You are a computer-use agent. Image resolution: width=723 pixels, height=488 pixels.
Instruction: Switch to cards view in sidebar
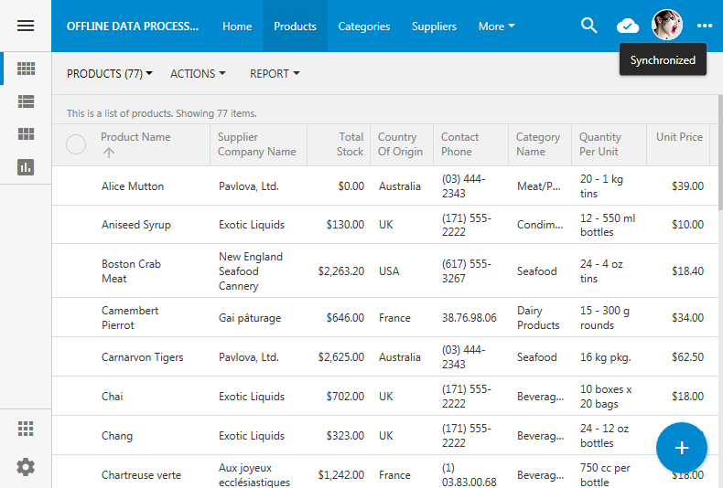coord(26,134)
